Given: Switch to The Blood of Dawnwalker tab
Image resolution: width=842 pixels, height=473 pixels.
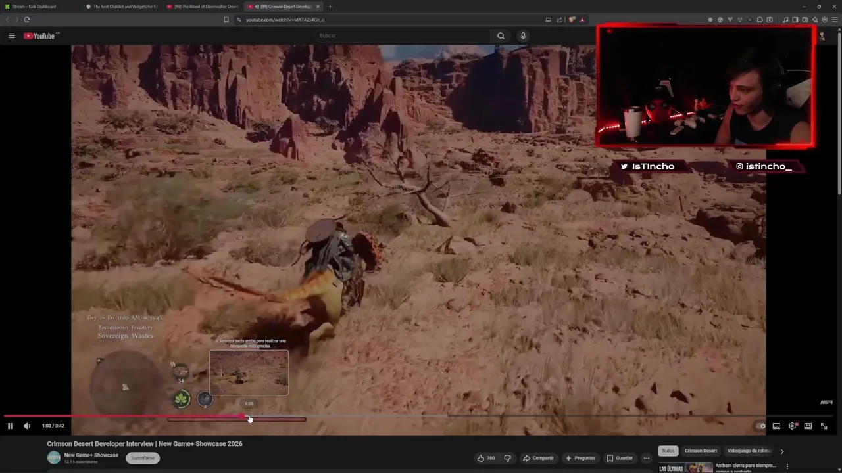Looking at the screenshot, I should 202,7.
